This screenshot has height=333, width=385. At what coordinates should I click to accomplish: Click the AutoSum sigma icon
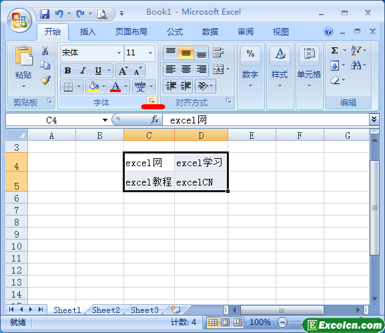(x=334, y=51)
